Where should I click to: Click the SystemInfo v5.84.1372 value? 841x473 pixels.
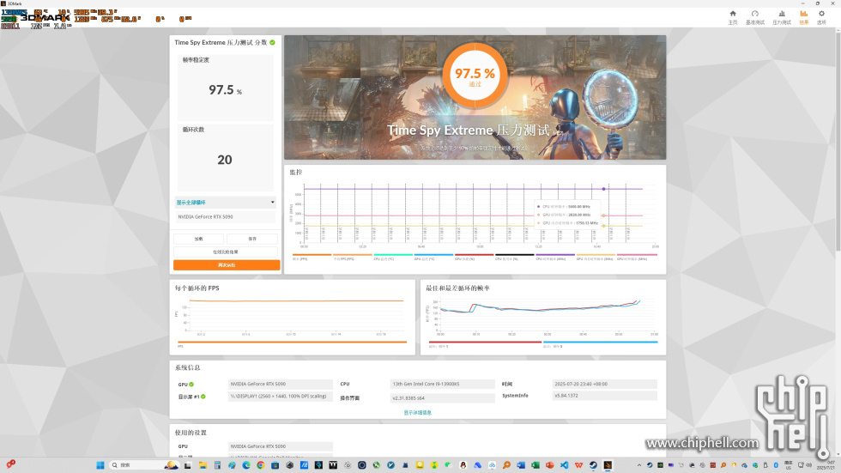pos(604,396)
